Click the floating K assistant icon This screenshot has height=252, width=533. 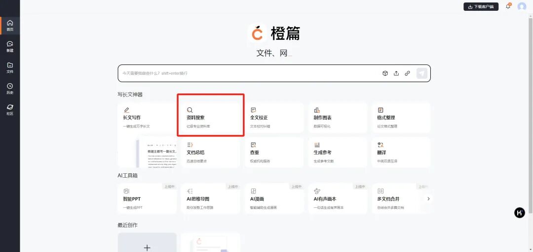click(x=519, y=213)
